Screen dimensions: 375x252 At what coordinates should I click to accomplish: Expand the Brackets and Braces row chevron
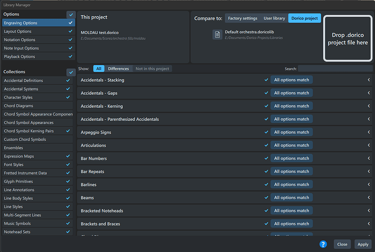coord(368,224)
